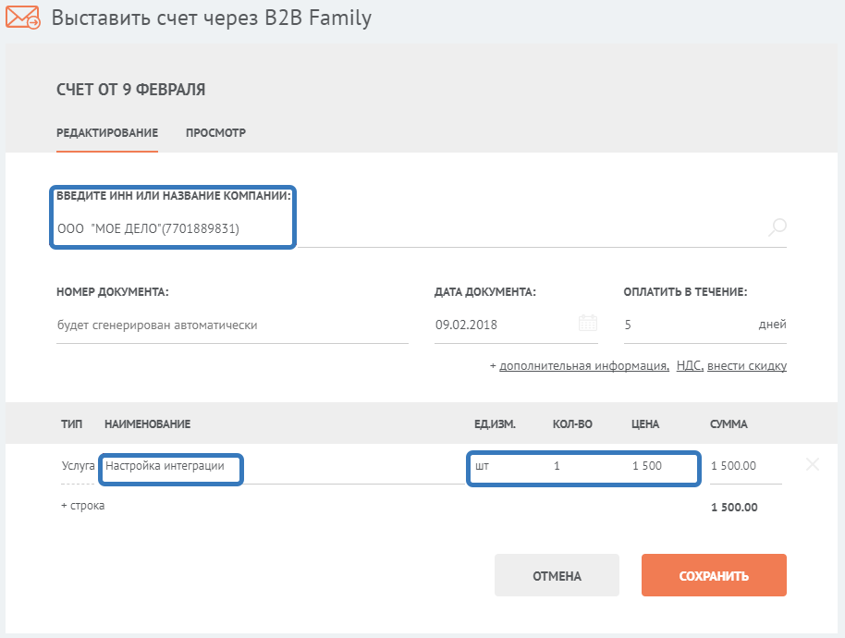Click the date field showing 09.02.2018
Screen dimensions: 845x638
[x=504, y=325]
